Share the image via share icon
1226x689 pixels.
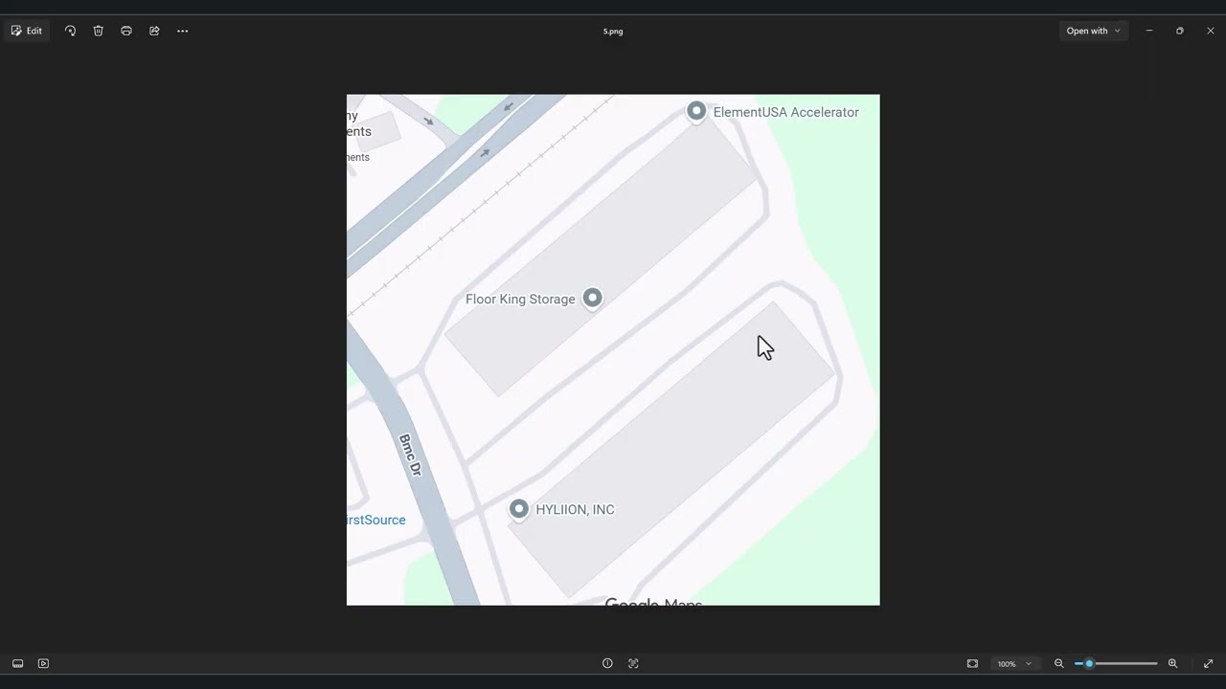click(154, 31)
